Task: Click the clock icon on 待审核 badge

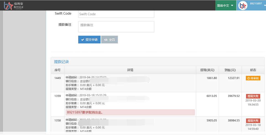Action: [249, 78]
